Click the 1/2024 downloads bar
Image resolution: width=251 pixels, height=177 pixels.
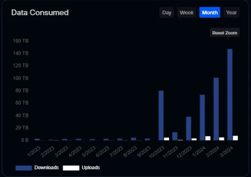point(202,117)
